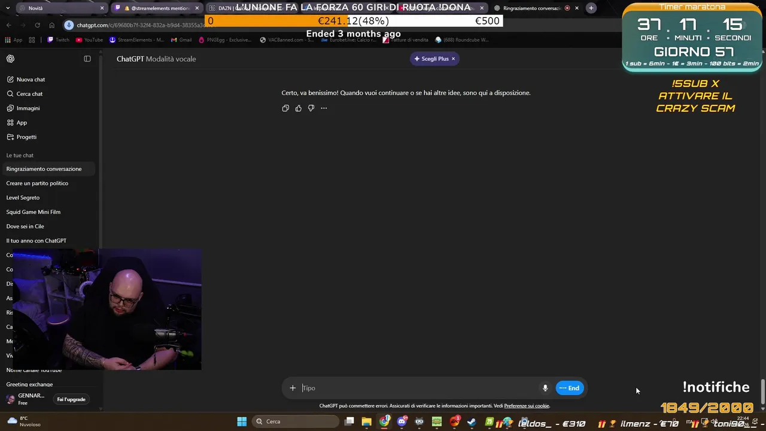766x431 pixels.
Task: Open PNGEgg bookmark
Action: click(224, 40)
